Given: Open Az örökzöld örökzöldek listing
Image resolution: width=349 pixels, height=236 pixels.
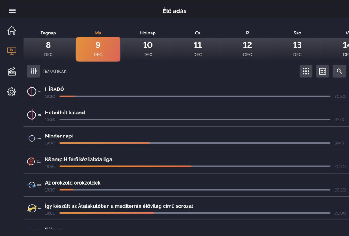Looking at the screenshot, I should tap(72, 183).
